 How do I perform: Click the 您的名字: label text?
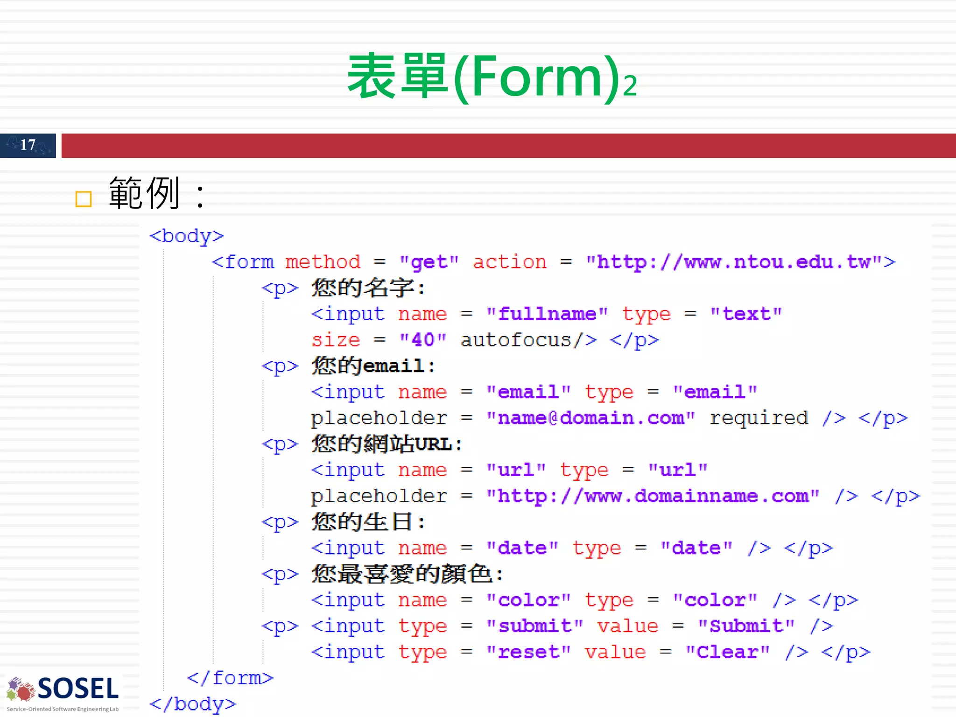point(368,288)
